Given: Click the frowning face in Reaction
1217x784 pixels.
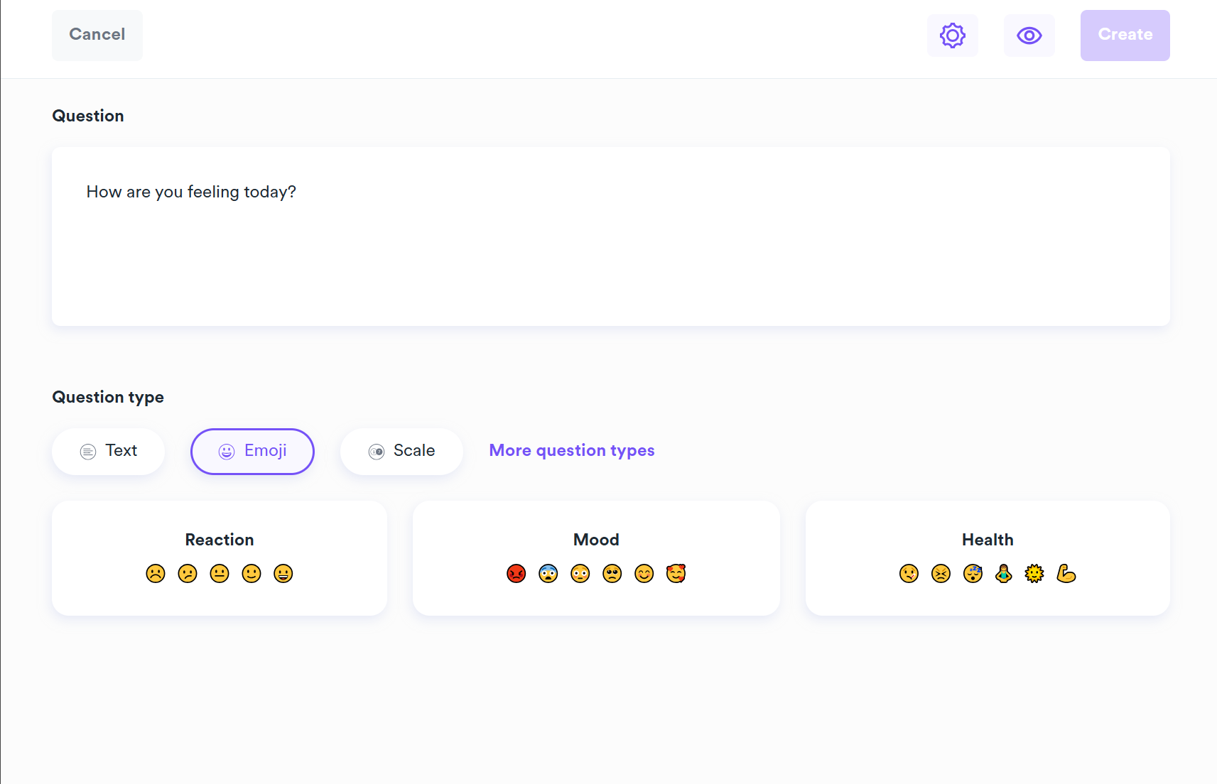Looking at the screenshot, I should 156,573.
